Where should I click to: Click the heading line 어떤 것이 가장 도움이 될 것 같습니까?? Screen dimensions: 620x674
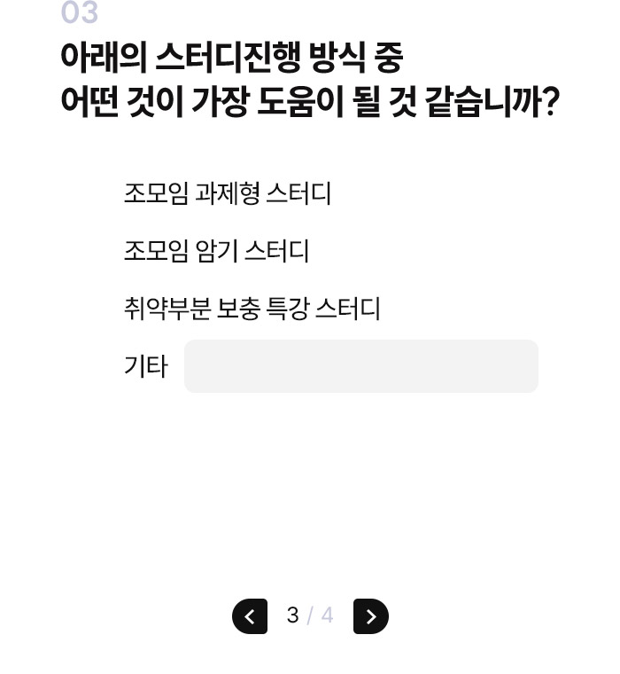pos(310,103)
